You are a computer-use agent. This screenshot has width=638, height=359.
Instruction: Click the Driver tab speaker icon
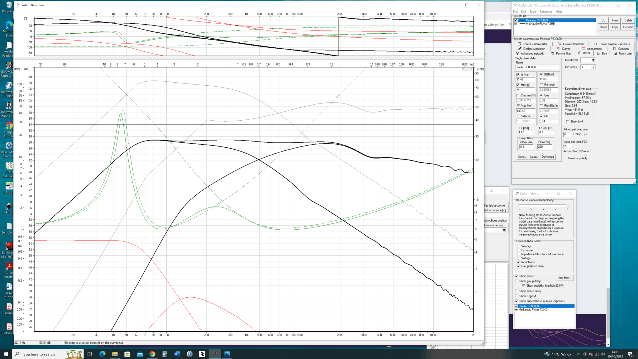[579, 53]
